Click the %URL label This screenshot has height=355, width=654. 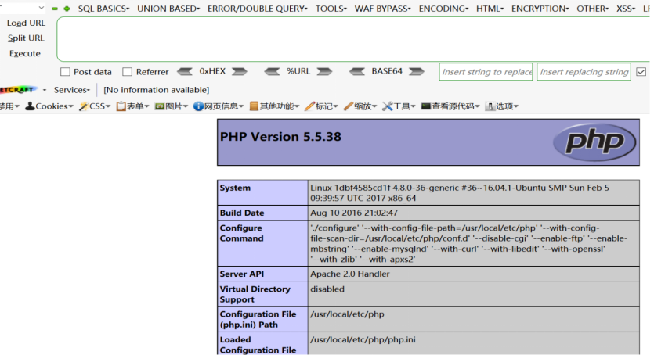click(298, 71)
